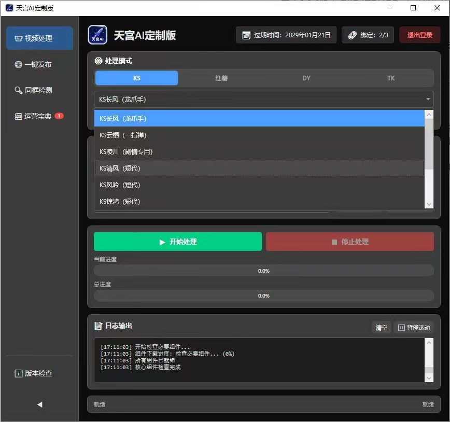This screenshot has width=450, height=422.
Task: Select KS清风（短代）option
Action: click(259, 168)
